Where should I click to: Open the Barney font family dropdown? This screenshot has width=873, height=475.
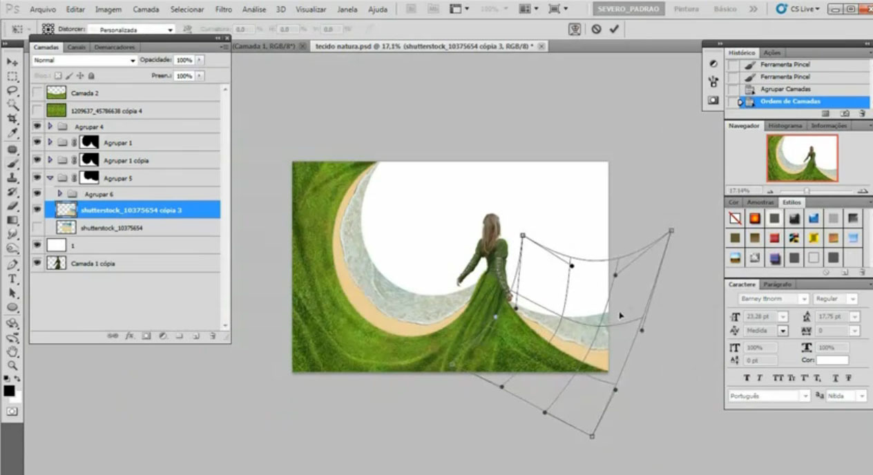click(774, 299)
